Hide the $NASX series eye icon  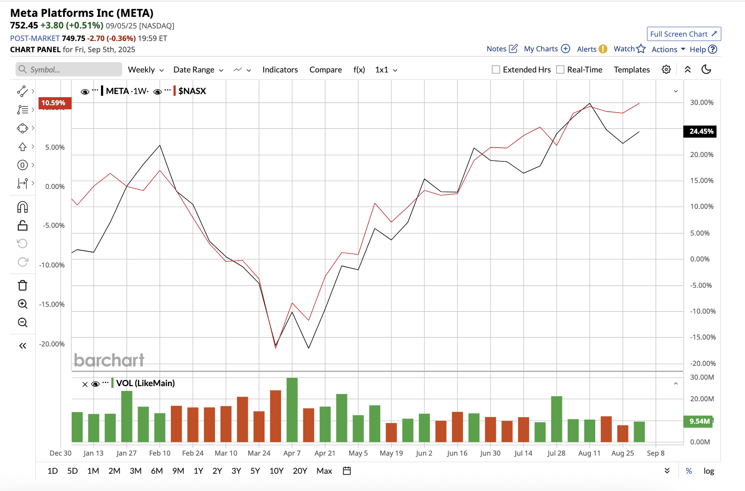pos(158,91)
